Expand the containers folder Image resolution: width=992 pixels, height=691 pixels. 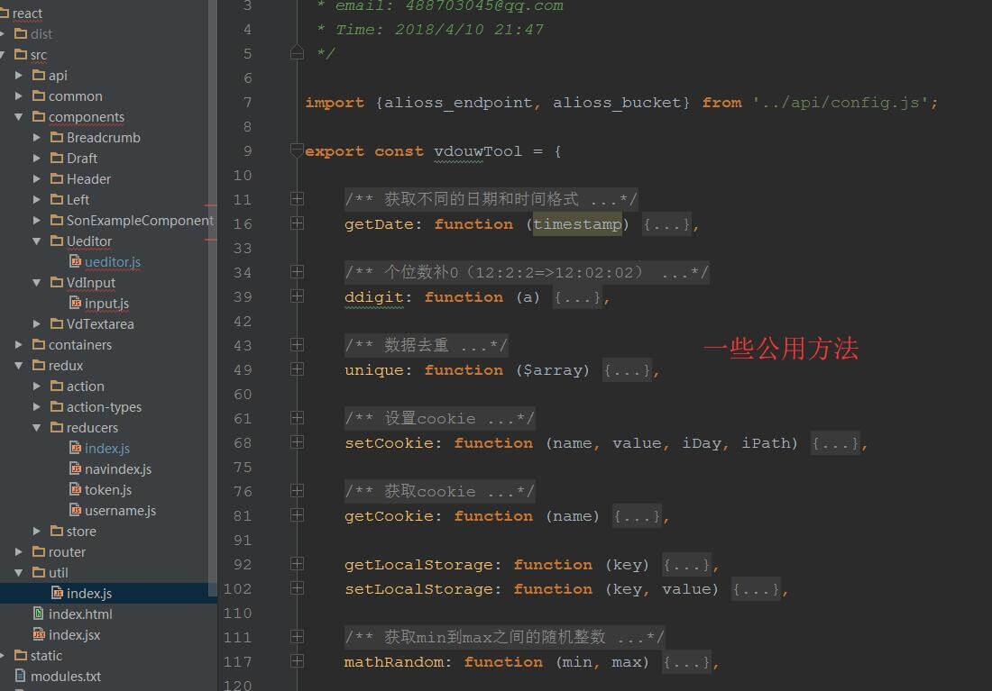pos(19,345)
